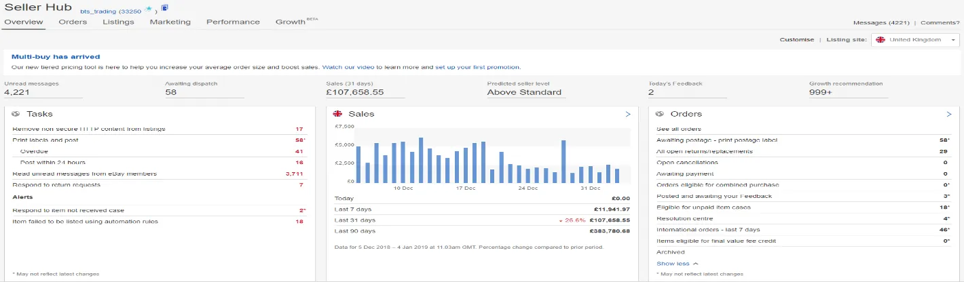Open the Multi-buy has arrived heading
Viewport: 964px width, 282px height.
coord(56,57)
